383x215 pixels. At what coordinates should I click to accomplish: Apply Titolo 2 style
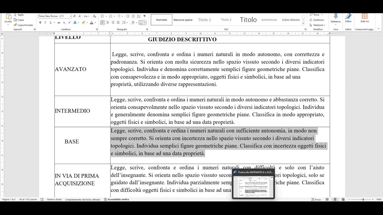226,20
